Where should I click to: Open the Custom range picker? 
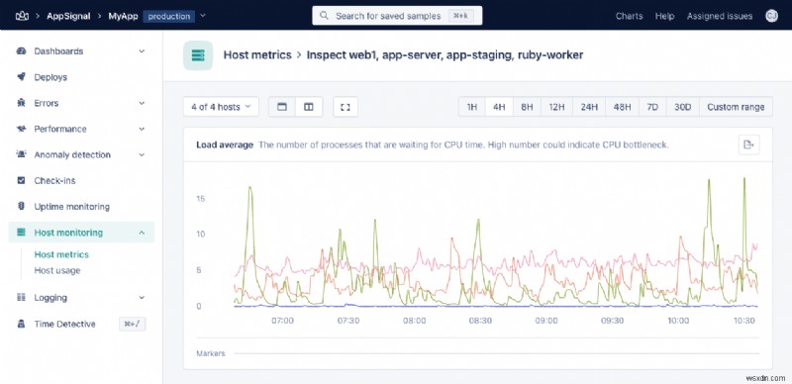736,107
